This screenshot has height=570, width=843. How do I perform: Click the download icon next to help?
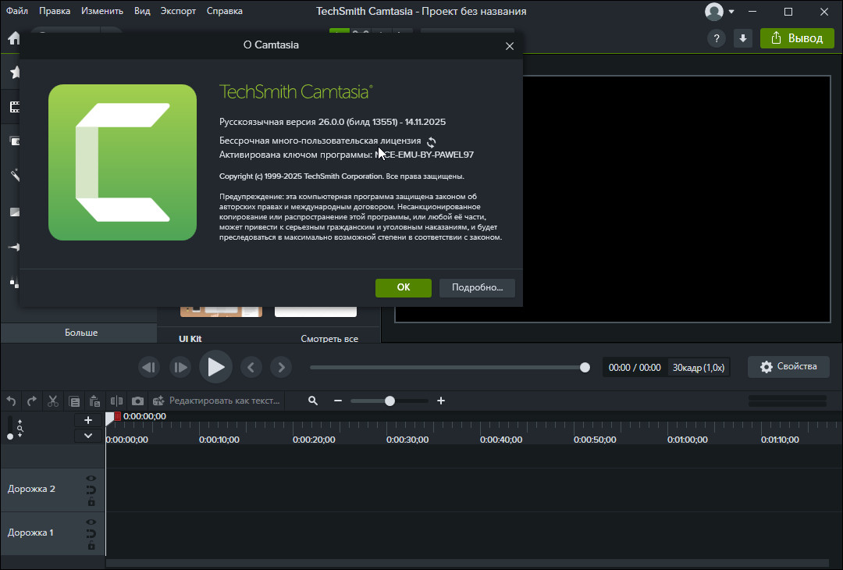click(x=743, y=38)
